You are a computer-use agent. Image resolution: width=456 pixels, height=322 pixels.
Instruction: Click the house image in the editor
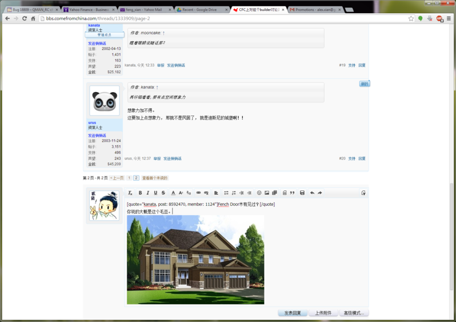click(195, 260)
